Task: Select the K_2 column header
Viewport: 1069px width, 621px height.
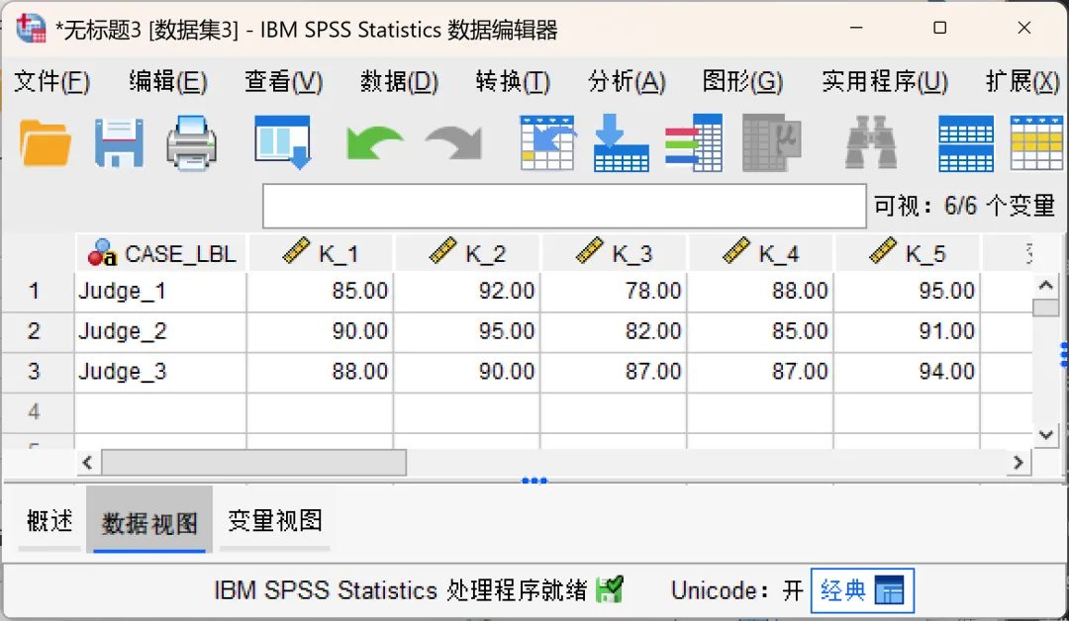Action: coord(467,252)
